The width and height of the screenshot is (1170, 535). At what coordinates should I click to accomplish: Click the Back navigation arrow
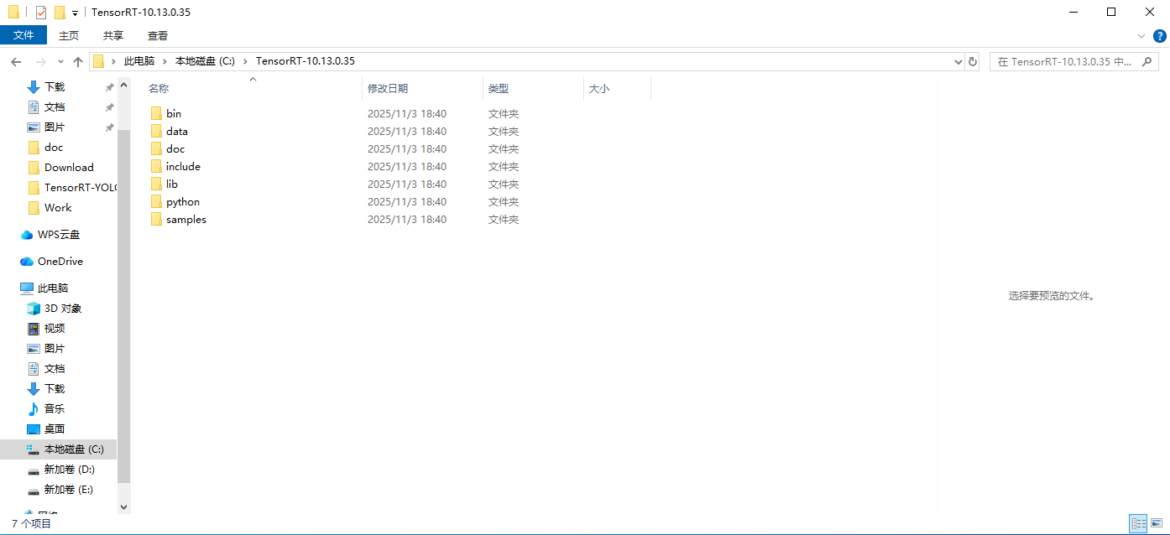[16, 62]
